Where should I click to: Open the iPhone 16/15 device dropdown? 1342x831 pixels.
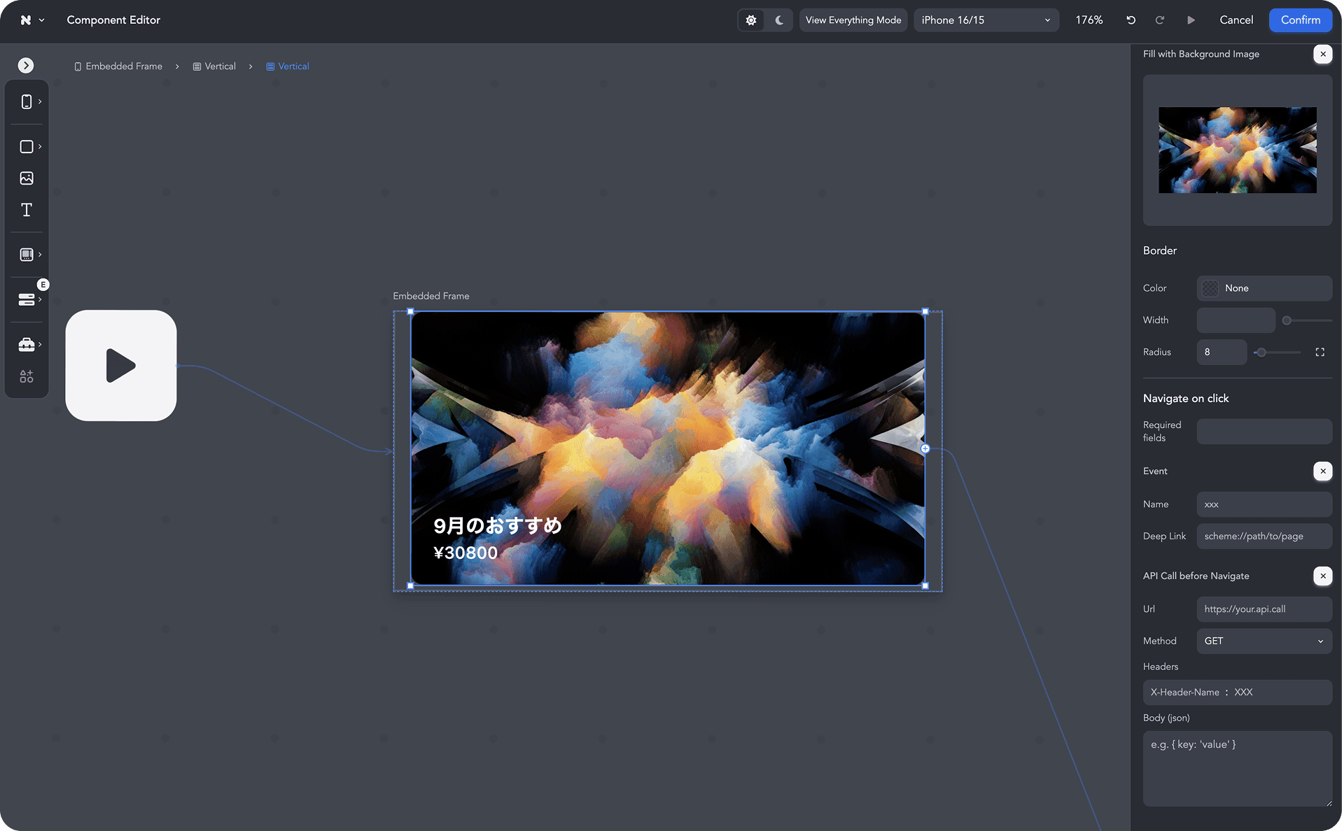pos(986,20)
